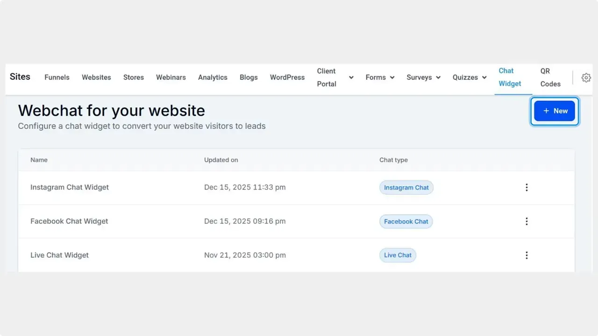Click the plus icon inside the New button
Image resolution: width=598 pixels, height=336 pixels.
click(x=546, y=111)
